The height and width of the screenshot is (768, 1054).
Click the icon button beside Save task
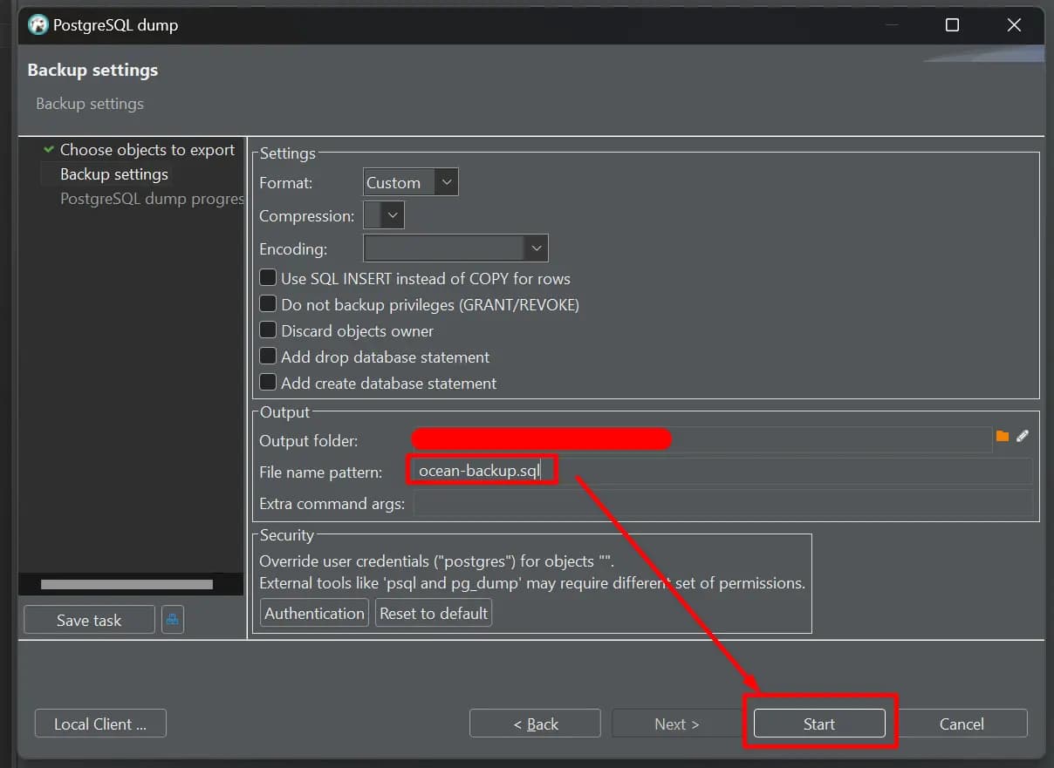point(173,620)
